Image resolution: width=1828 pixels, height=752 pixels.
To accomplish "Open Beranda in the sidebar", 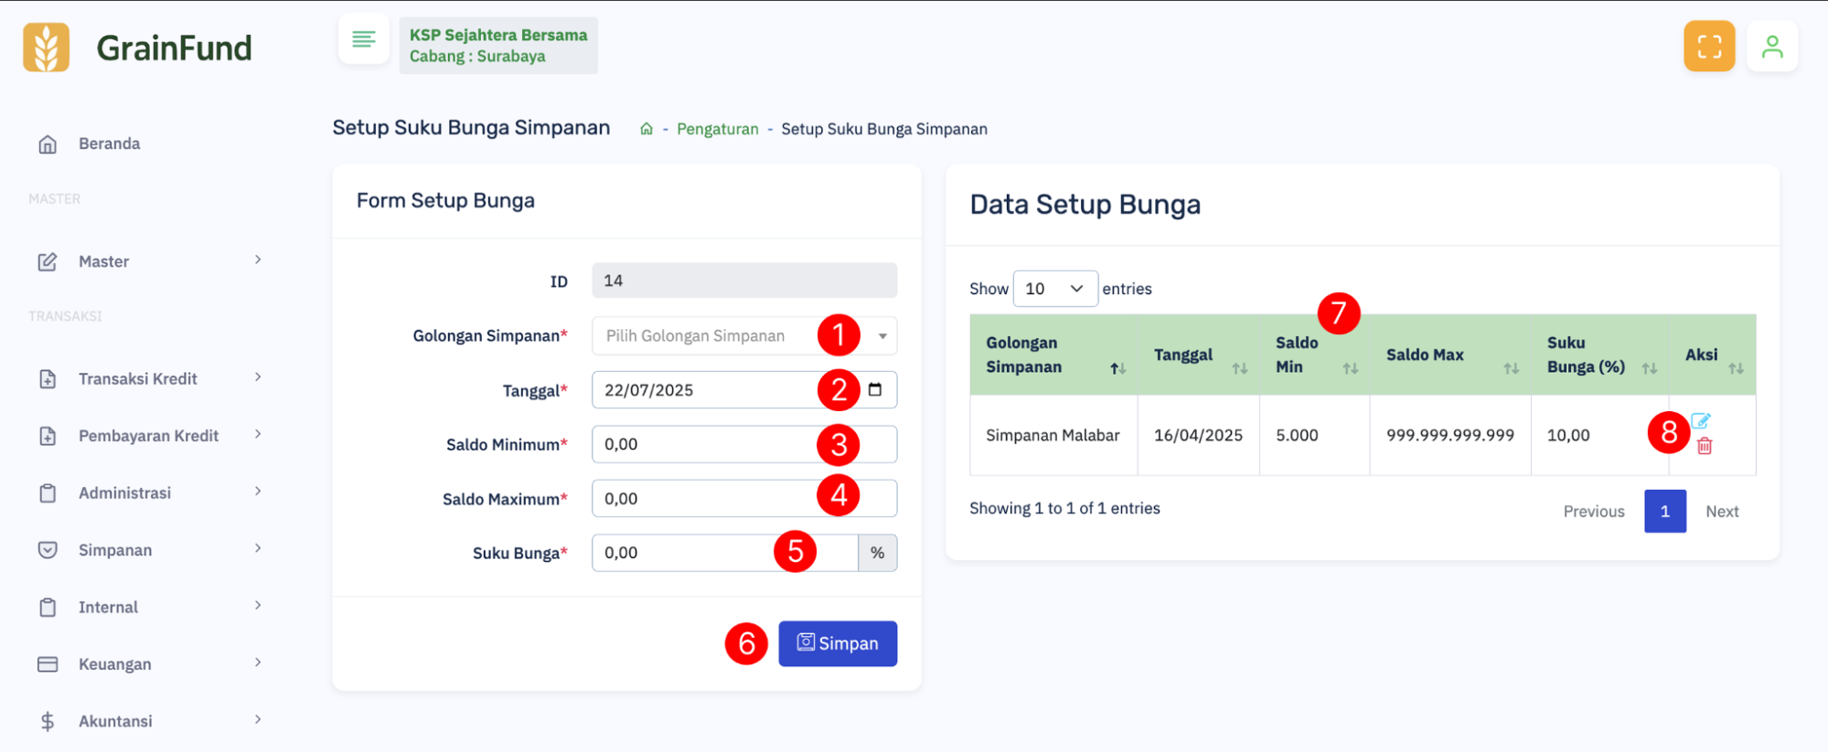I will point(109,143).
